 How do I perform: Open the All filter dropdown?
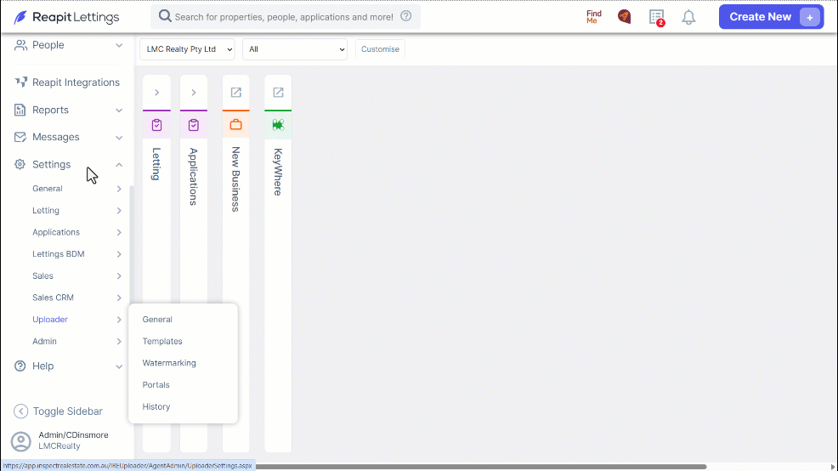click(294, 49)
